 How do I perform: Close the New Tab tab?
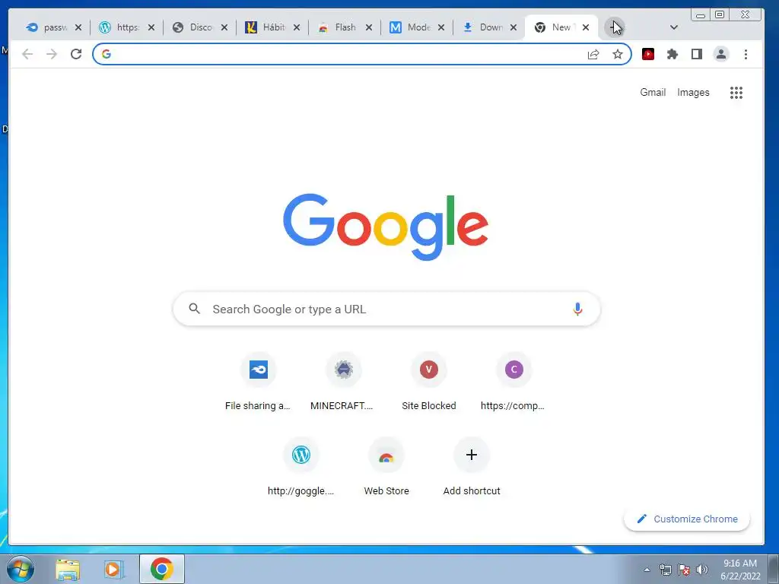pos(586,27)
